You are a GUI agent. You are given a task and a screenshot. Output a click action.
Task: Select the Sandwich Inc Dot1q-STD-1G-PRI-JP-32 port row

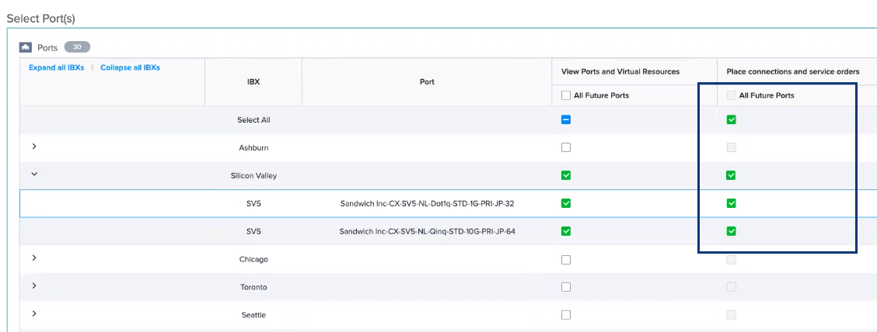click(x=427, y=203)
